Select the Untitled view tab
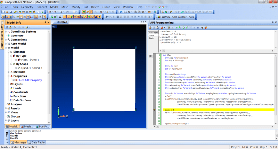The width and height of the screenshot is (278, 149). tap(62, 22)
